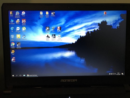This screenshot has width=130, height=98.
Task: Open the TORRENT GELEN folder
Action: point(47,14)
